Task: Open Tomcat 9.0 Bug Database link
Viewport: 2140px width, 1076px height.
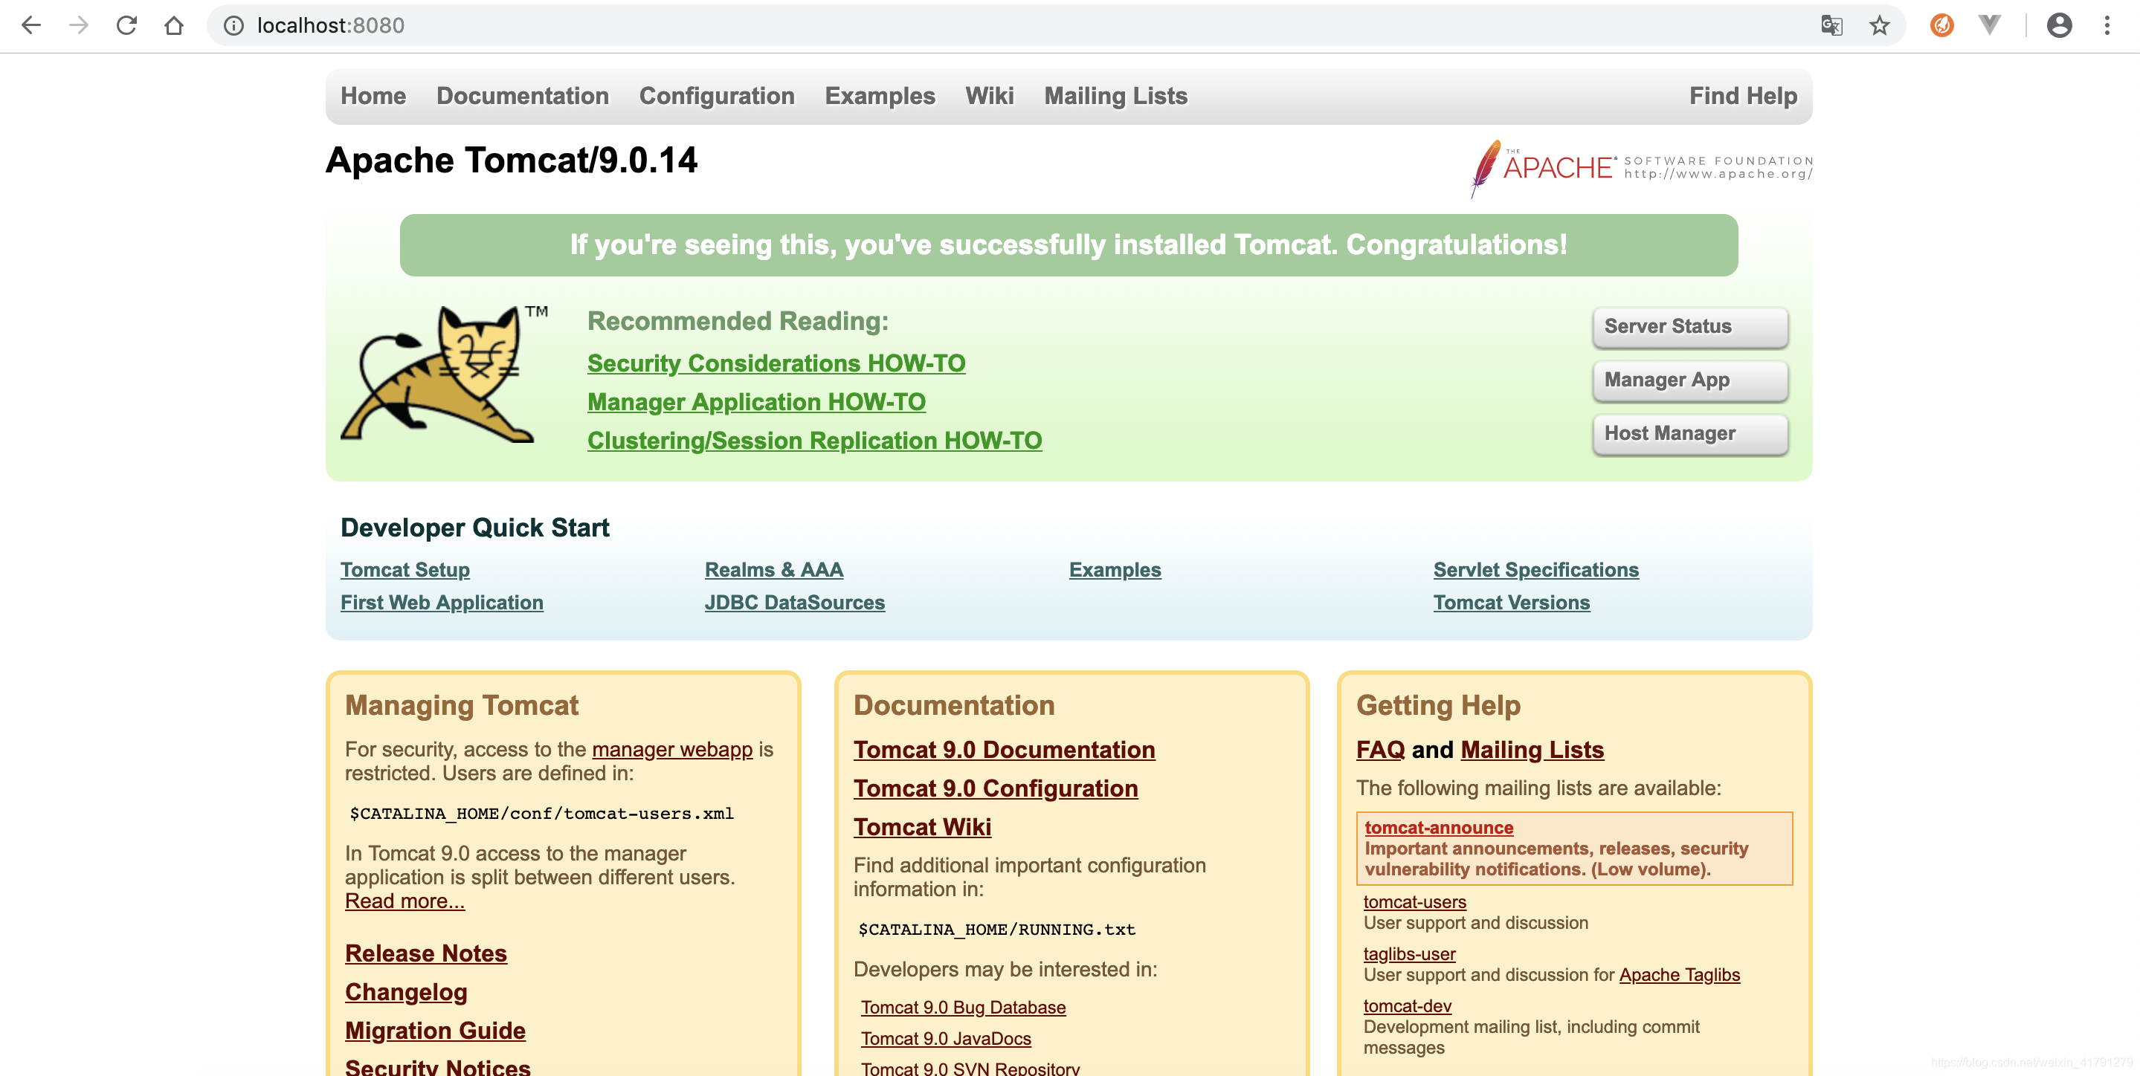Action: 963,1008
